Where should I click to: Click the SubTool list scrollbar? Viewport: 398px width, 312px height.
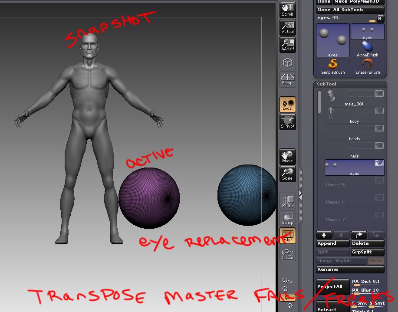[x=319, y=102]
